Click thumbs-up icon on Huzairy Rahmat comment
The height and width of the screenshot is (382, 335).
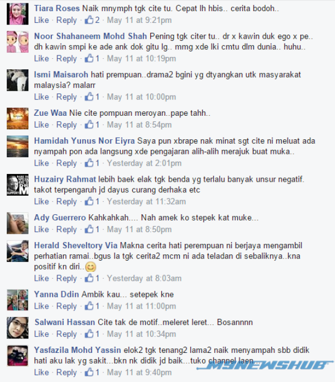89,201
